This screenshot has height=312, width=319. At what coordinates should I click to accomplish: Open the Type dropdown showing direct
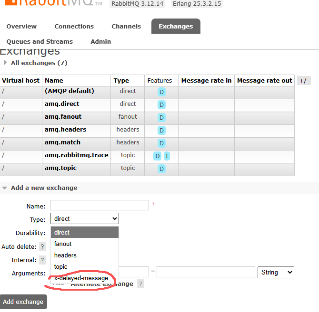point(85,218)
